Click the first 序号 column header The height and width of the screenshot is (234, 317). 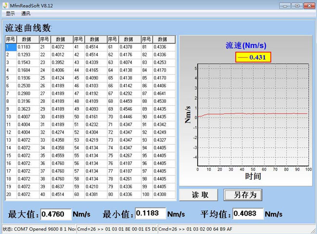[10, 39]
